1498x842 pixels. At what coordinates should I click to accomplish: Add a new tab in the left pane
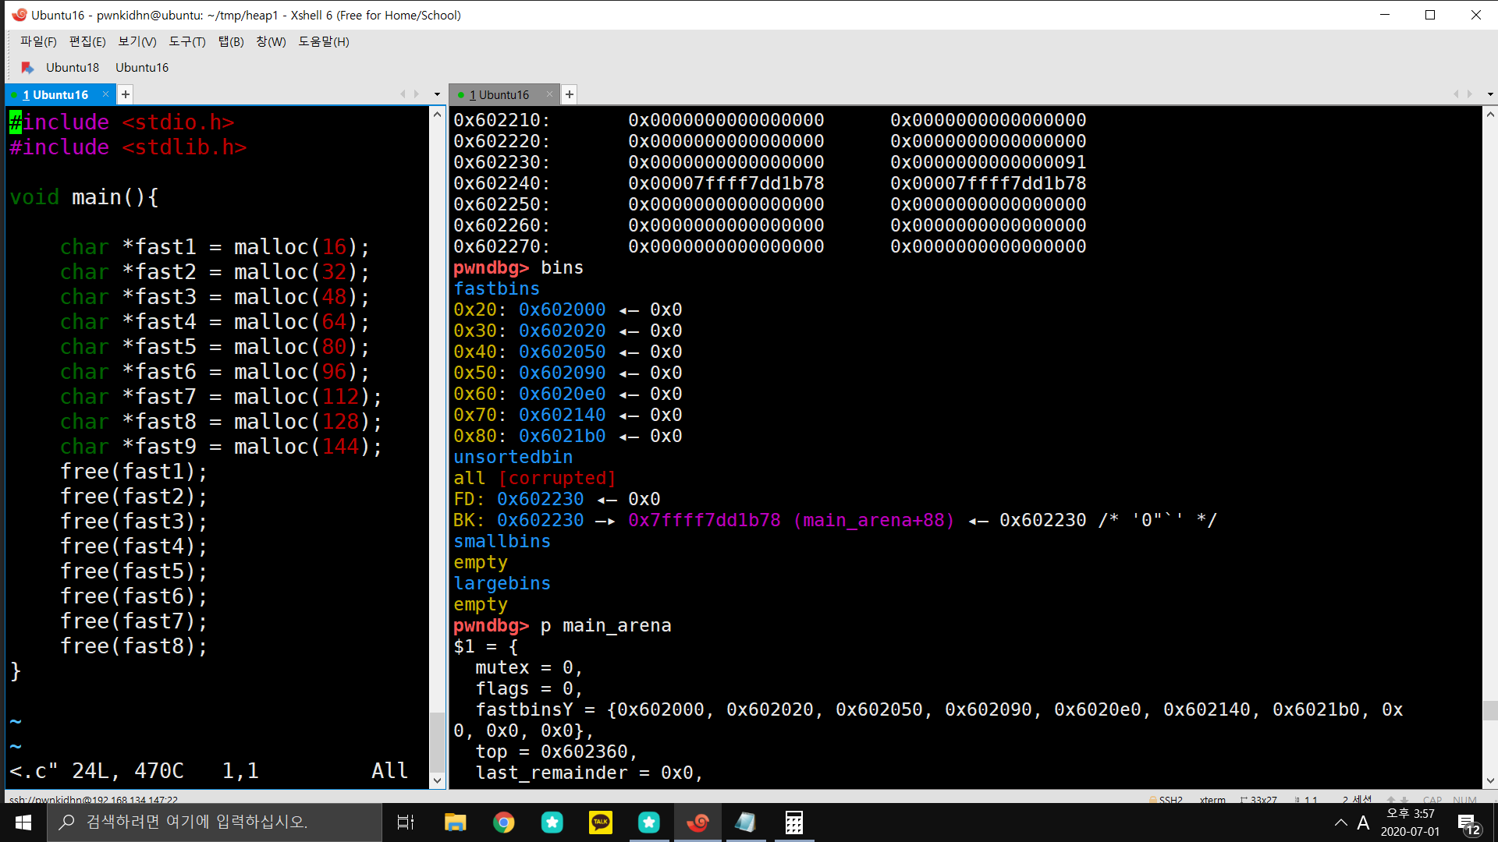(125, 94)
